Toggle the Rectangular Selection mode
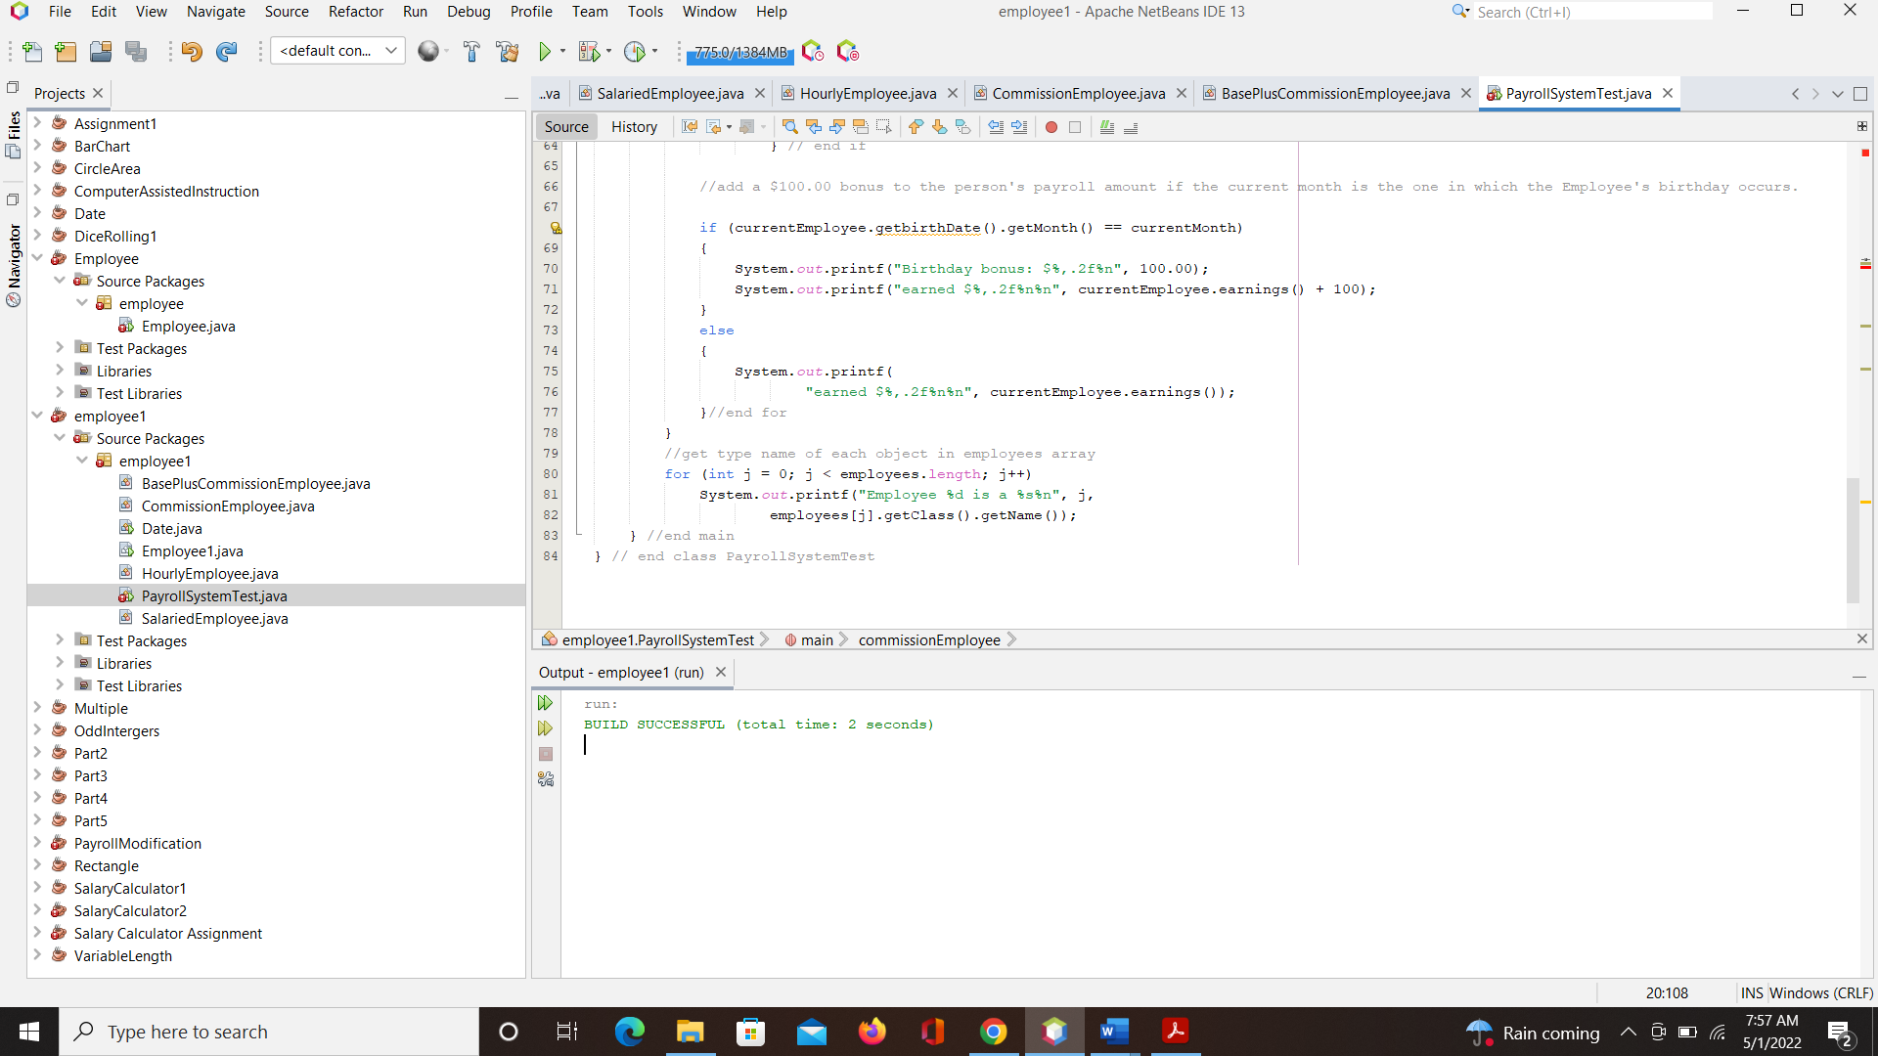The height and width of the screenshot is (1056, 1878). (x=885, y=127)
